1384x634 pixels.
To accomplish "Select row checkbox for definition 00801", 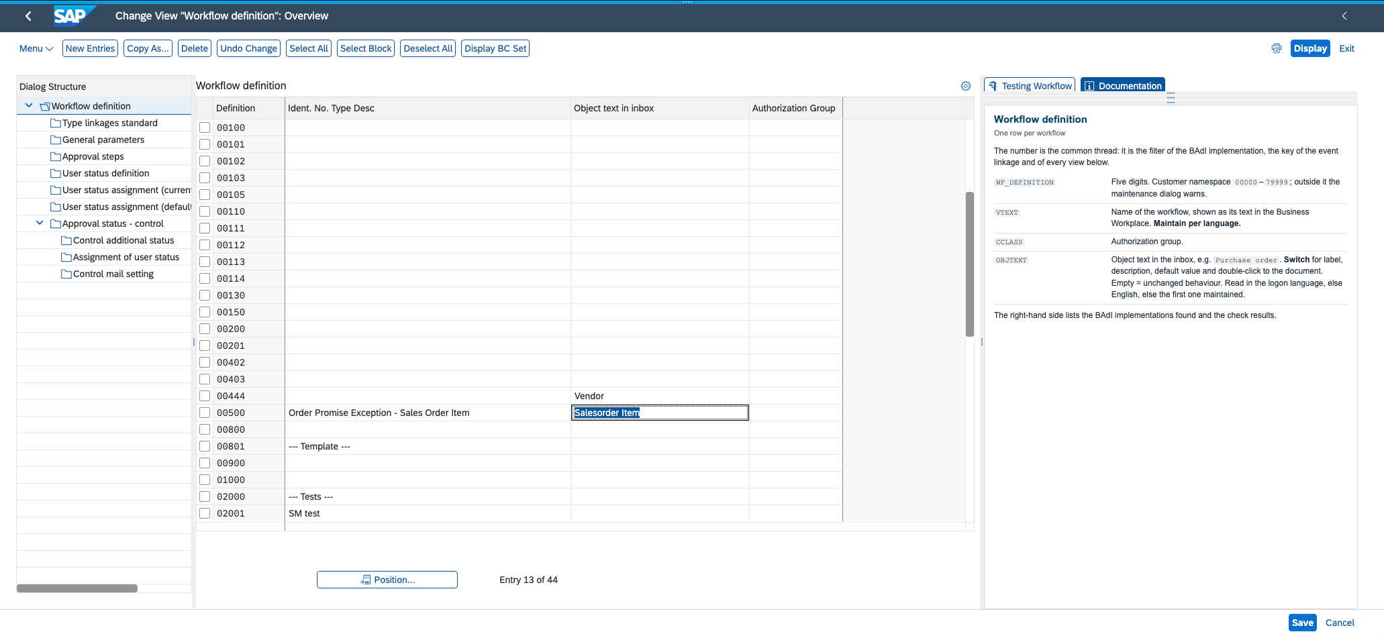I will pos(205,446).
